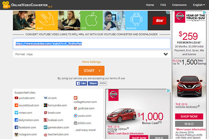
Task: Open the More Settings link
Action: tap(91, 62)
